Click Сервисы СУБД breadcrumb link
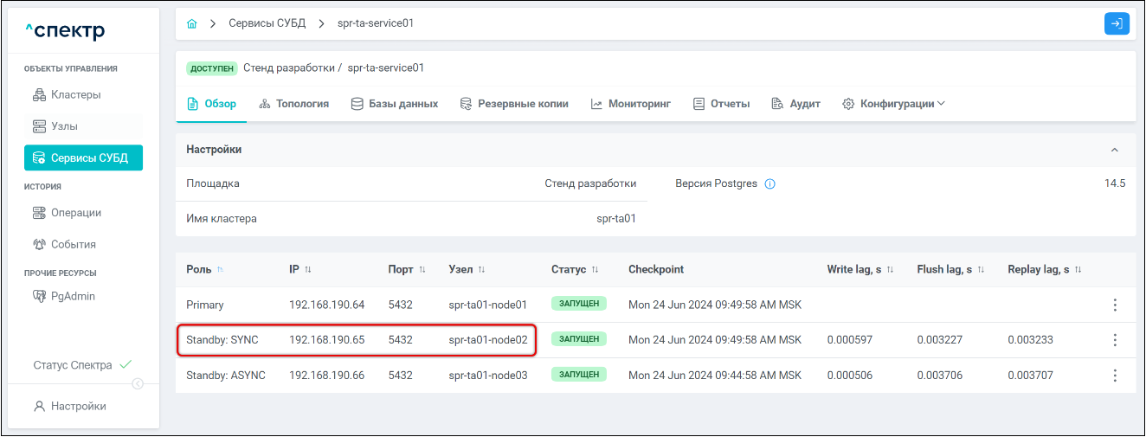This screenshot has width=1146, height=437. click(267, 23)
